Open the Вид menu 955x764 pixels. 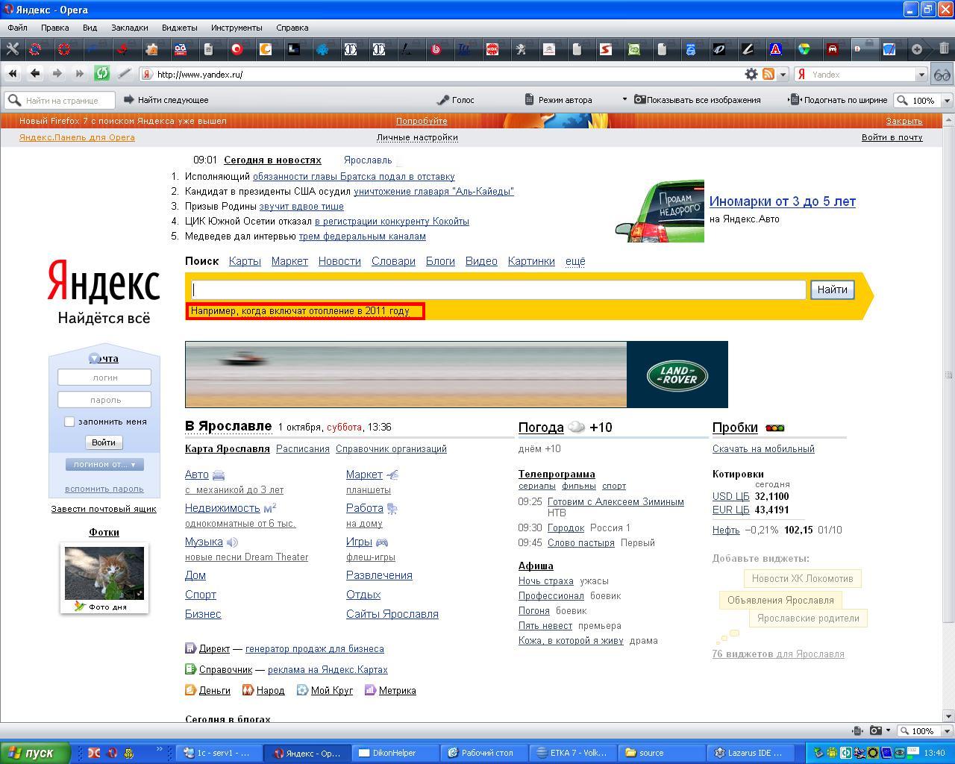click(90, 28)
